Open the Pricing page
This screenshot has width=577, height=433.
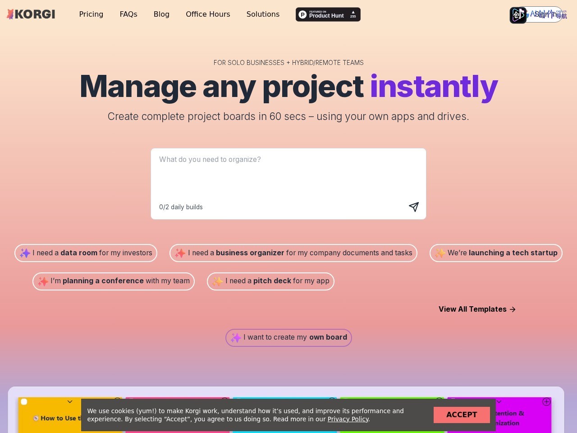coord(91,14)
